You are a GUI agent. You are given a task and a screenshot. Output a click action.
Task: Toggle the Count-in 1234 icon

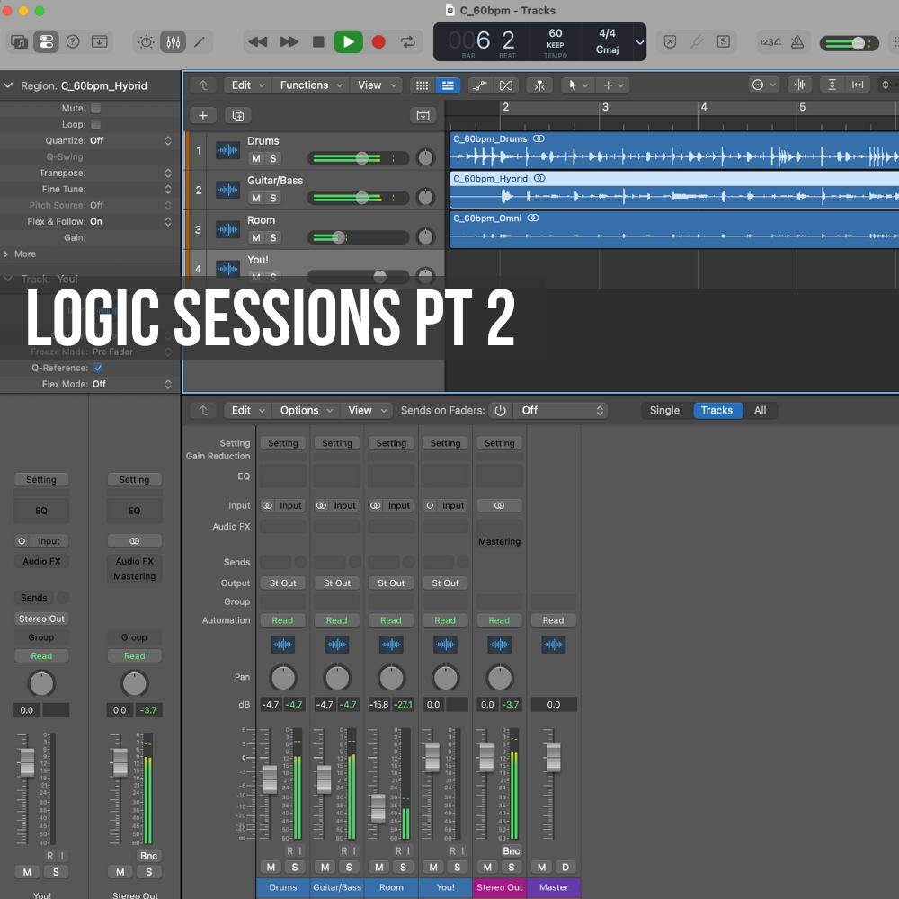point(770,42)
